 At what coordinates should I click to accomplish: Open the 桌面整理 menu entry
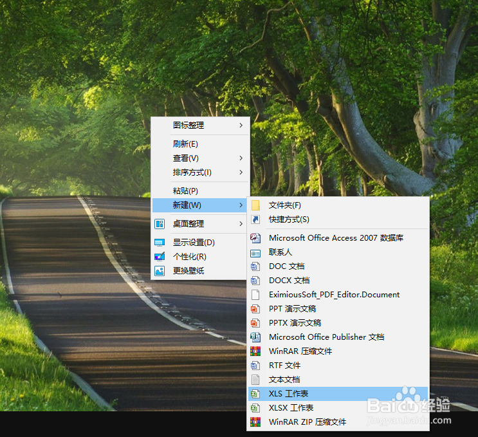tap(200, 224)
